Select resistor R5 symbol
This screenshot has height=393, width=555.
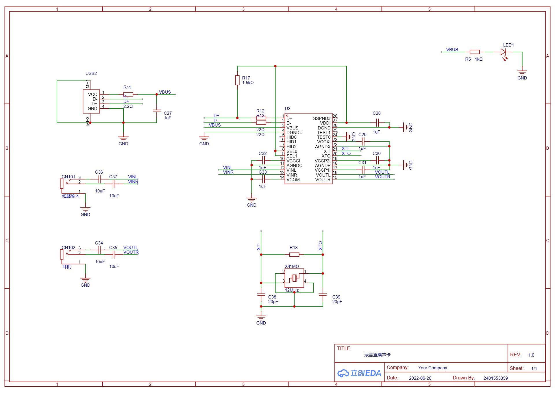coord(475,52)
